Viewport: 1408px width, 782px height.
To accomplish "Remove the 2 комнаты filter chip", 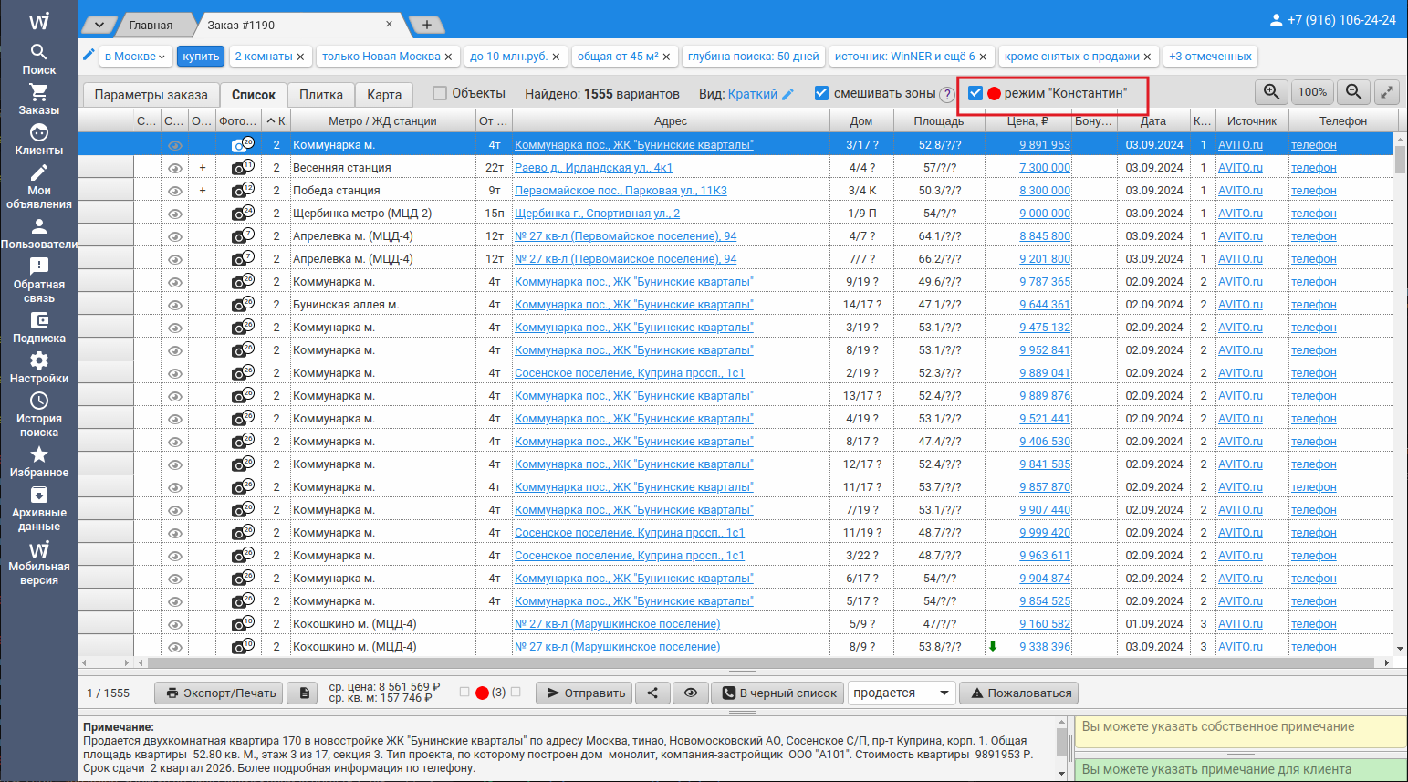I will click(x=300, y=57).
